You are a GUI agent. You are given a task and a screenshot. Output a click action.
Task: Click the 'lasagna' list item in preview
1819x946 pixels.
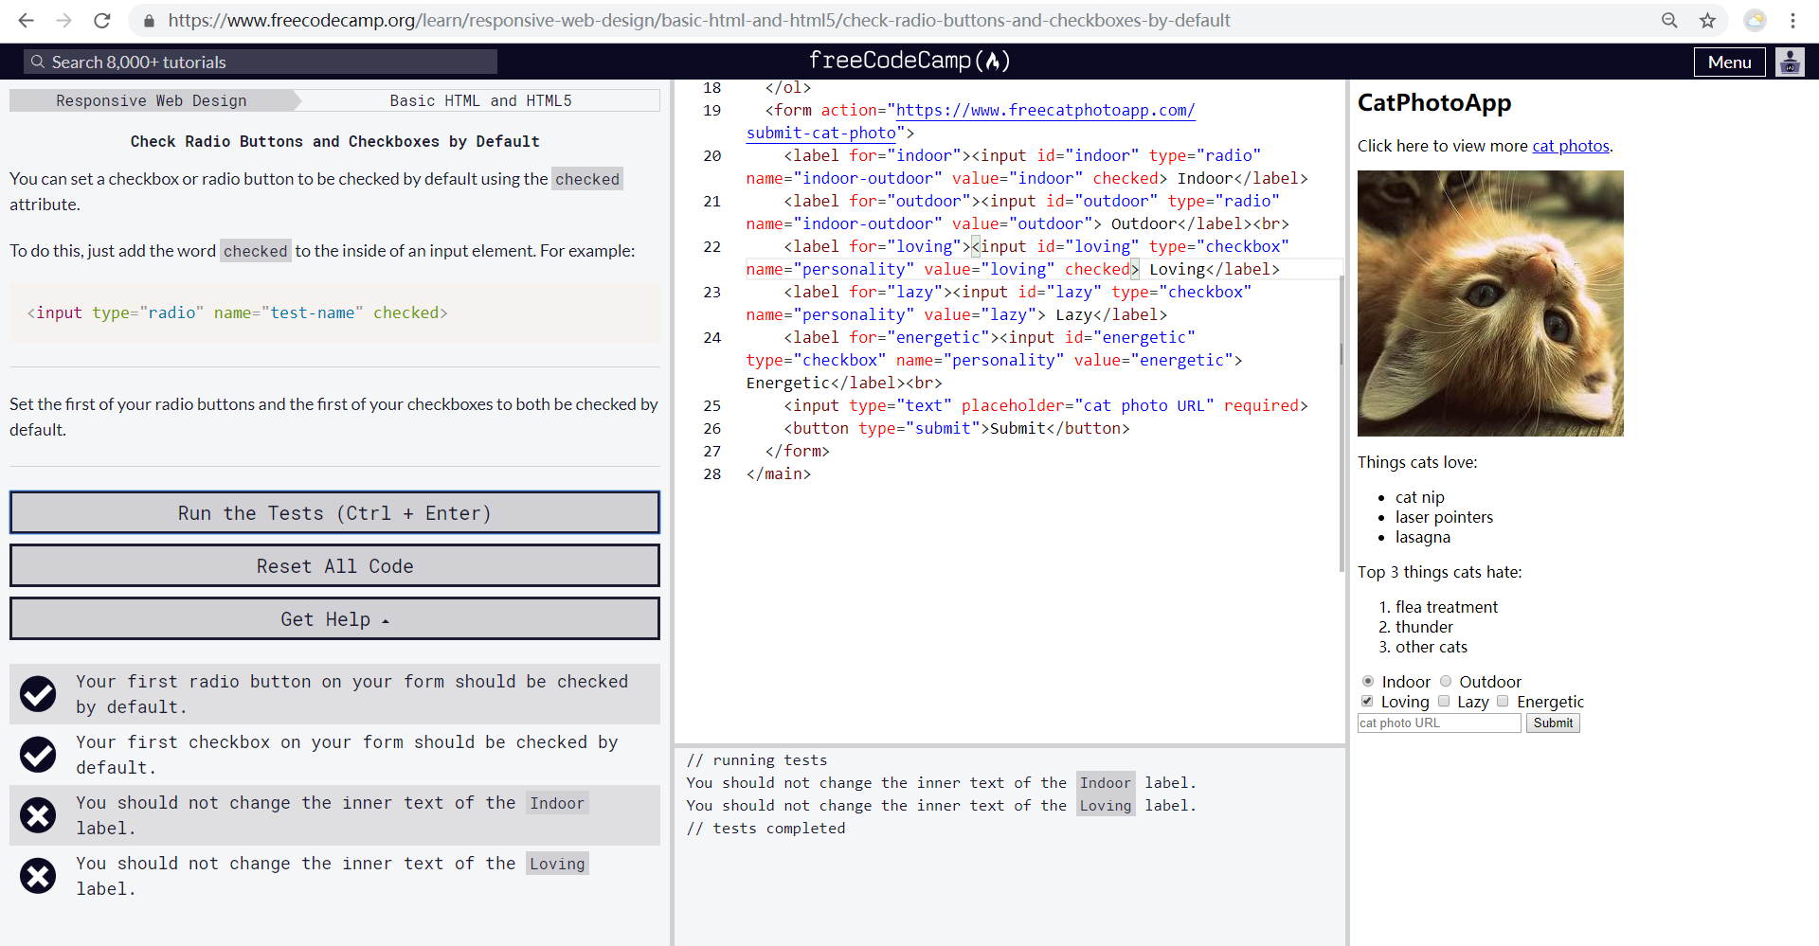pyautogui.click(x=1422, y=537)
